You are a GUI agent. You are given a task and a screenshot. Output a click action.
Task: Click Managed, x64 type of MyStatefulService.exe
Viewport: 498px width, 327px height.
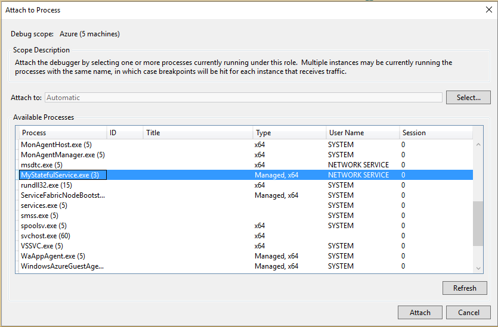point(276,175)
